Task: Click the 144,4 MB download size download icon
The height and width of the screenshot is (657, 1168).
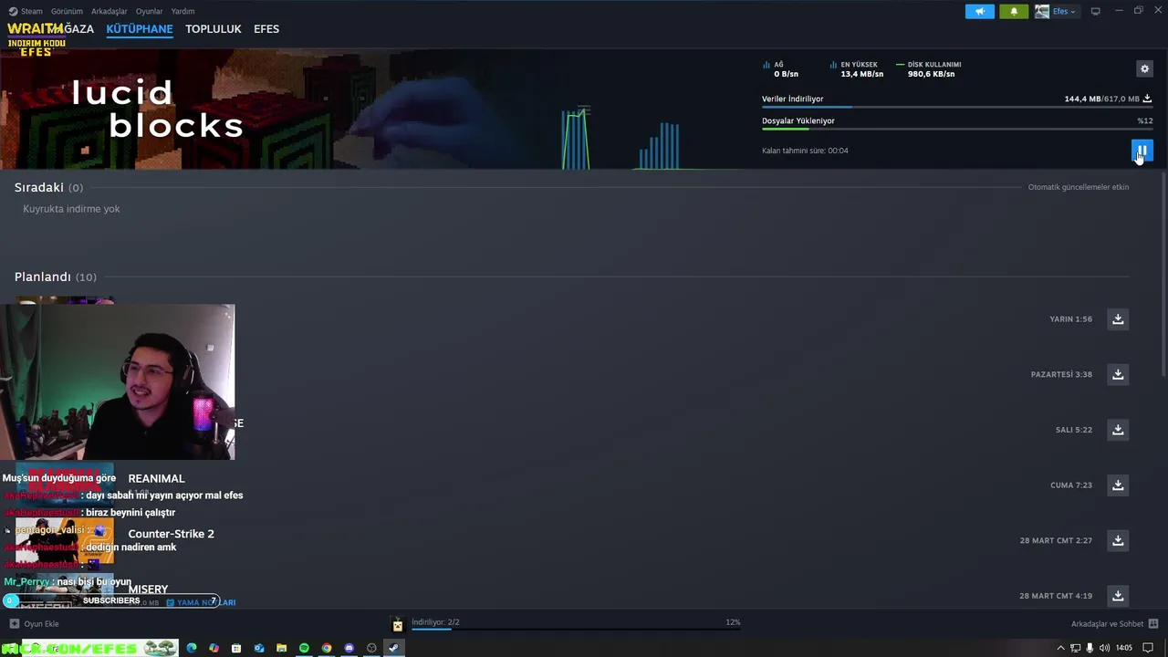Action: 1147,99
